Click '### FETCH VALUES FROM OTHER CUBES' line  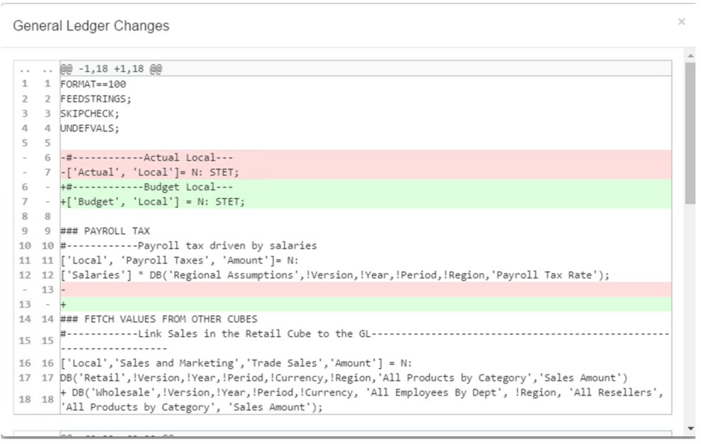coord(158,320)
